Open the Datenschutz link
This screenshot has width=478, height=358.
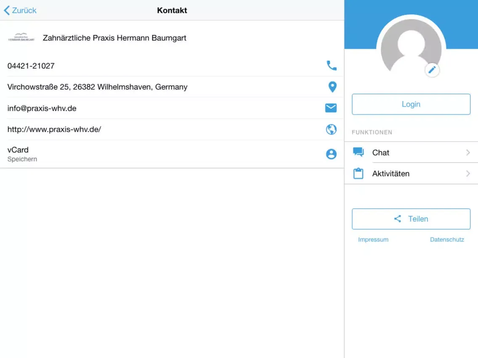[x=447, y=240]
